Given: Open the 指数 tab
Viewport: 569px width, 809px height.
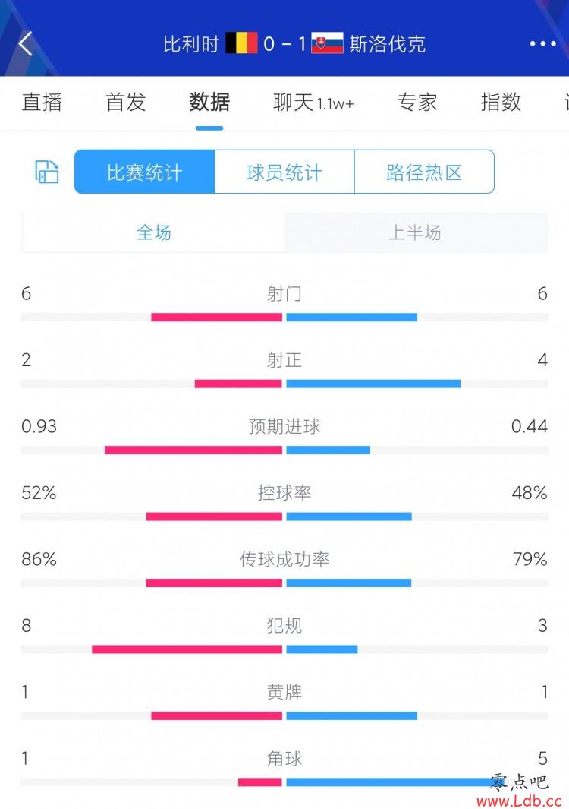Looking at the screenshot, I should (501, 102).
